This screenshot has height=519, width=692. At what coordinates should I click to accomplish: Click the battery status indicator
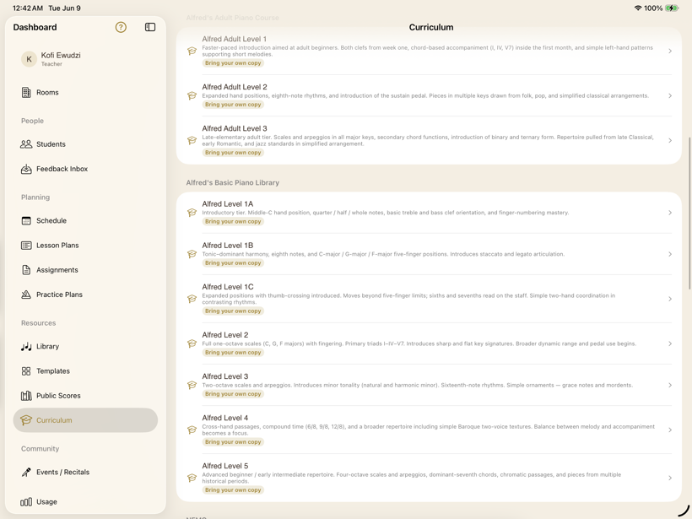click(672, 8)
